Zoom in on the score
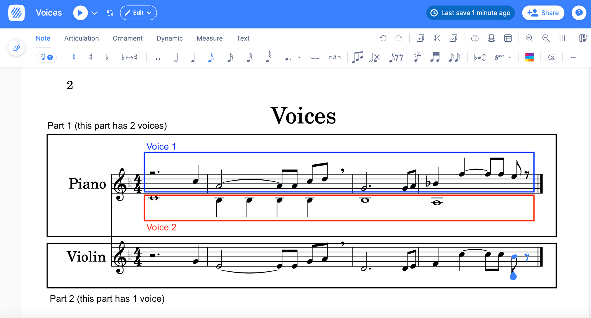591x318 pixels. click(x=530, y=38)
